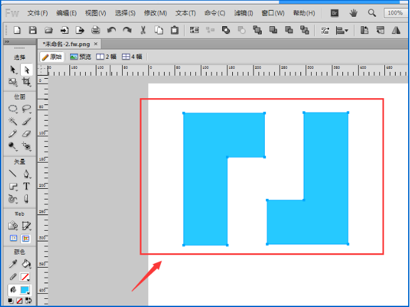Select the Text tool
Image resolution: width=410 pixels, height=307 pixels.
[26, 186]
